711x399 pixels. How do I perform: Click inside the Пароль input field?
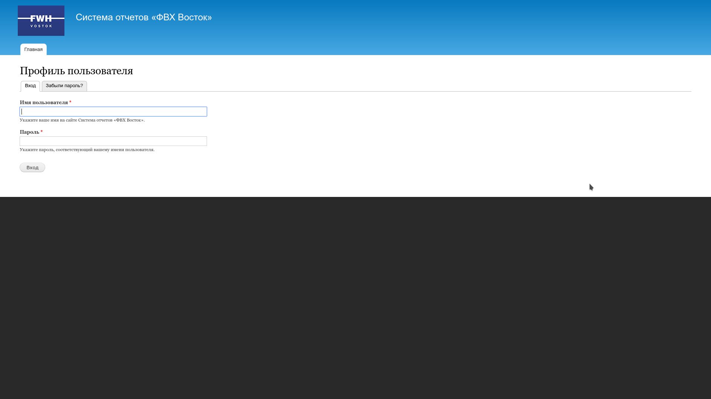pyautogui.click(x=113, y=141)
